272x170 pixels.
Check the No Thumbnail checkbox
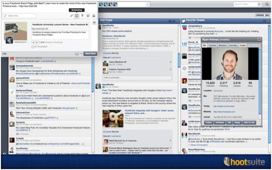coord(33,47)
